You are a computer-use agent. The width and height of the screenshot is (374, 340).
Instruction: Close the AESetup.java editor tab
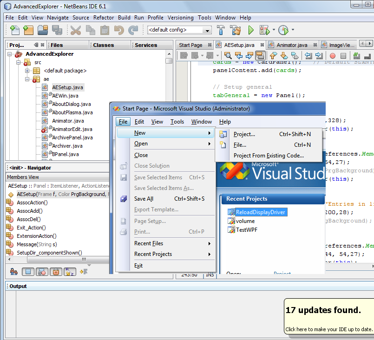(262, 45)
